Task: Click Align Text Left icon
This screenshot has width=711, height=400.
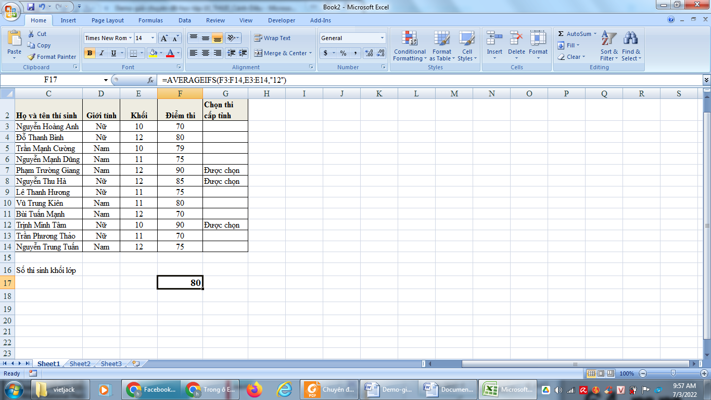Action: [193, 53]
